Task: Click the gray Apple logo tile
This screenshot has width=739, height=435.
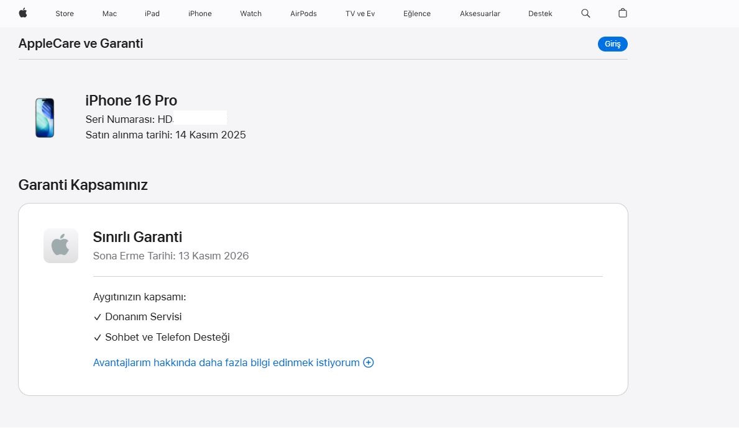Action: point(61,246)
